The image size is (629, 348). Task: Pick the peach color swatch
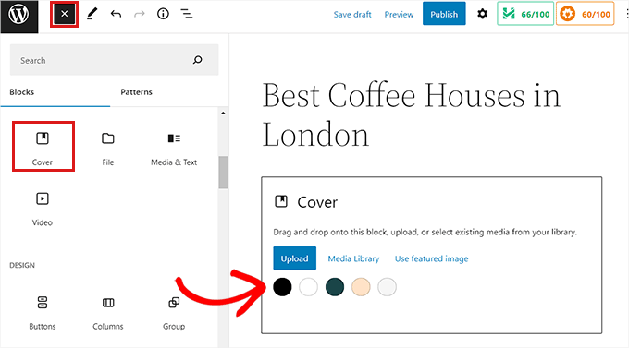361,287
